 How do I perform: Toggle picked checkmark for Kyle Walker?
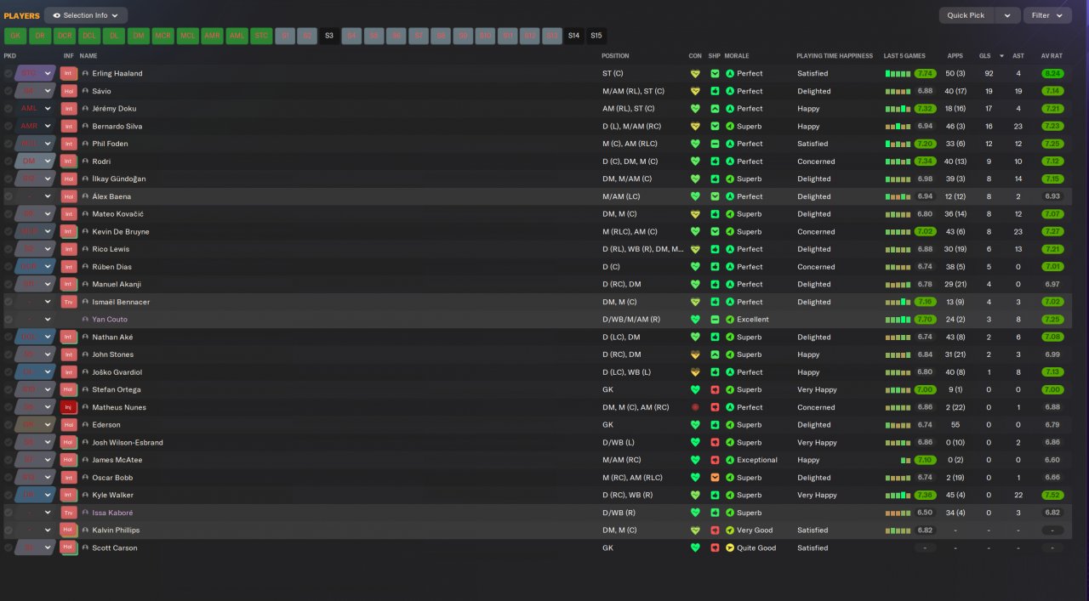pos(8,495)
